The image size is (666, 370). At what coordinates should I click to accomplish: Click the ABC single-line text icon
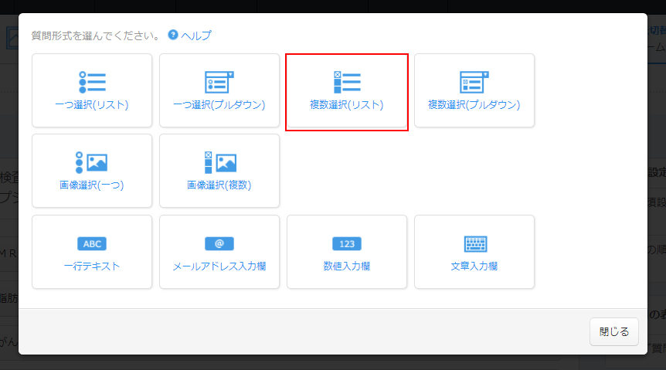pos(92,244)
